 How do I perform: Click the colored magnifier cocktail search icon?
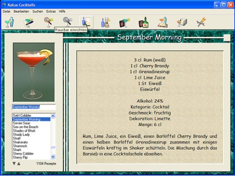[48, 22]
